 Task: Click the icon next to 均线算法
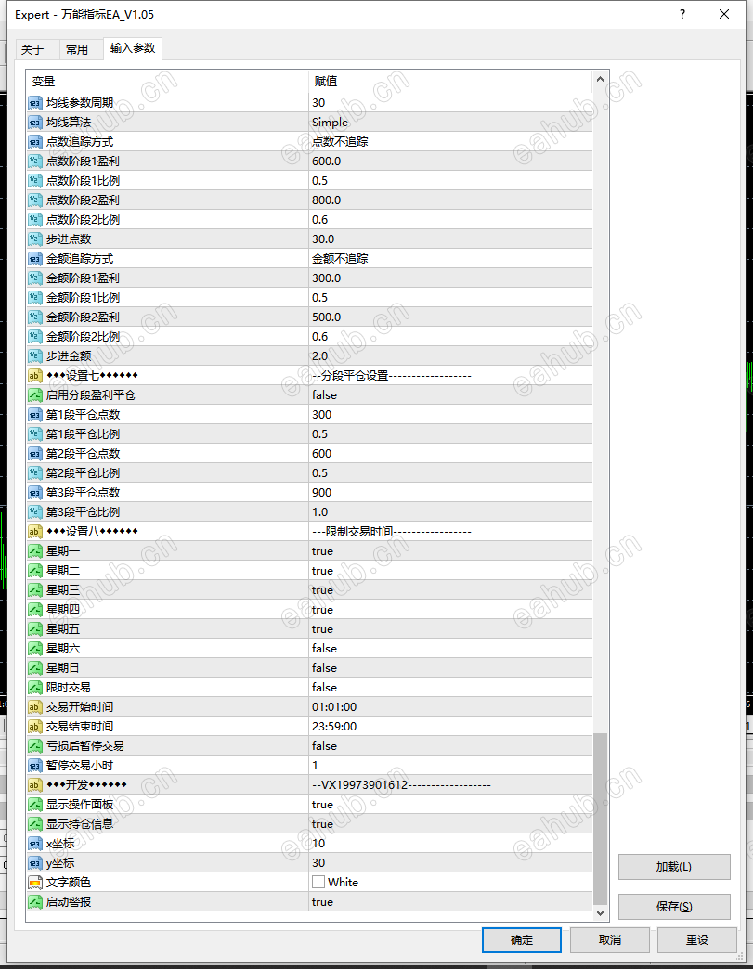pyautogui.click(x=35, y=123)
